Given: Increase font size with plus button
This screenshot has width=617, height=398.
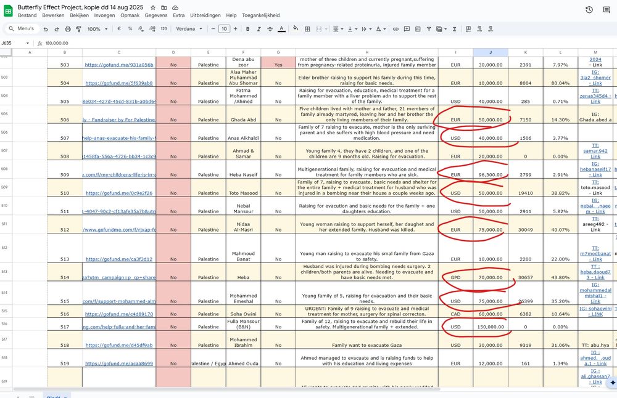Looking at the screenshot, I should click(x=235, y=29).
